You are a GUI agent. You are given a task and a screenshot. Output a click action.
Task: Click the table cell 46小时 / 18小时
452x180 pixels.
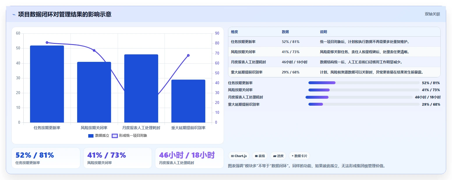pos(295,62)
